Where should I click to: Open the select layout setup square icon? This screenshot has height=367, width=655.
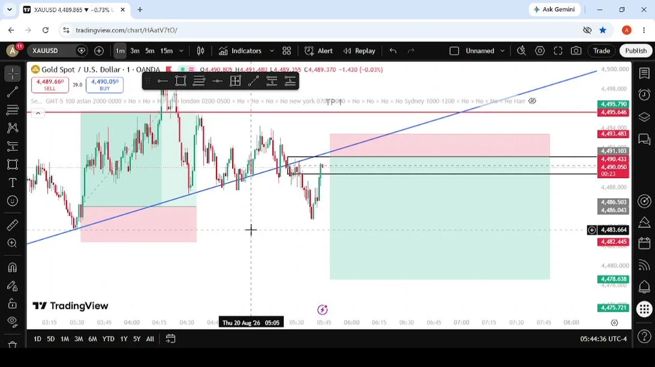(x=454, y=50)
